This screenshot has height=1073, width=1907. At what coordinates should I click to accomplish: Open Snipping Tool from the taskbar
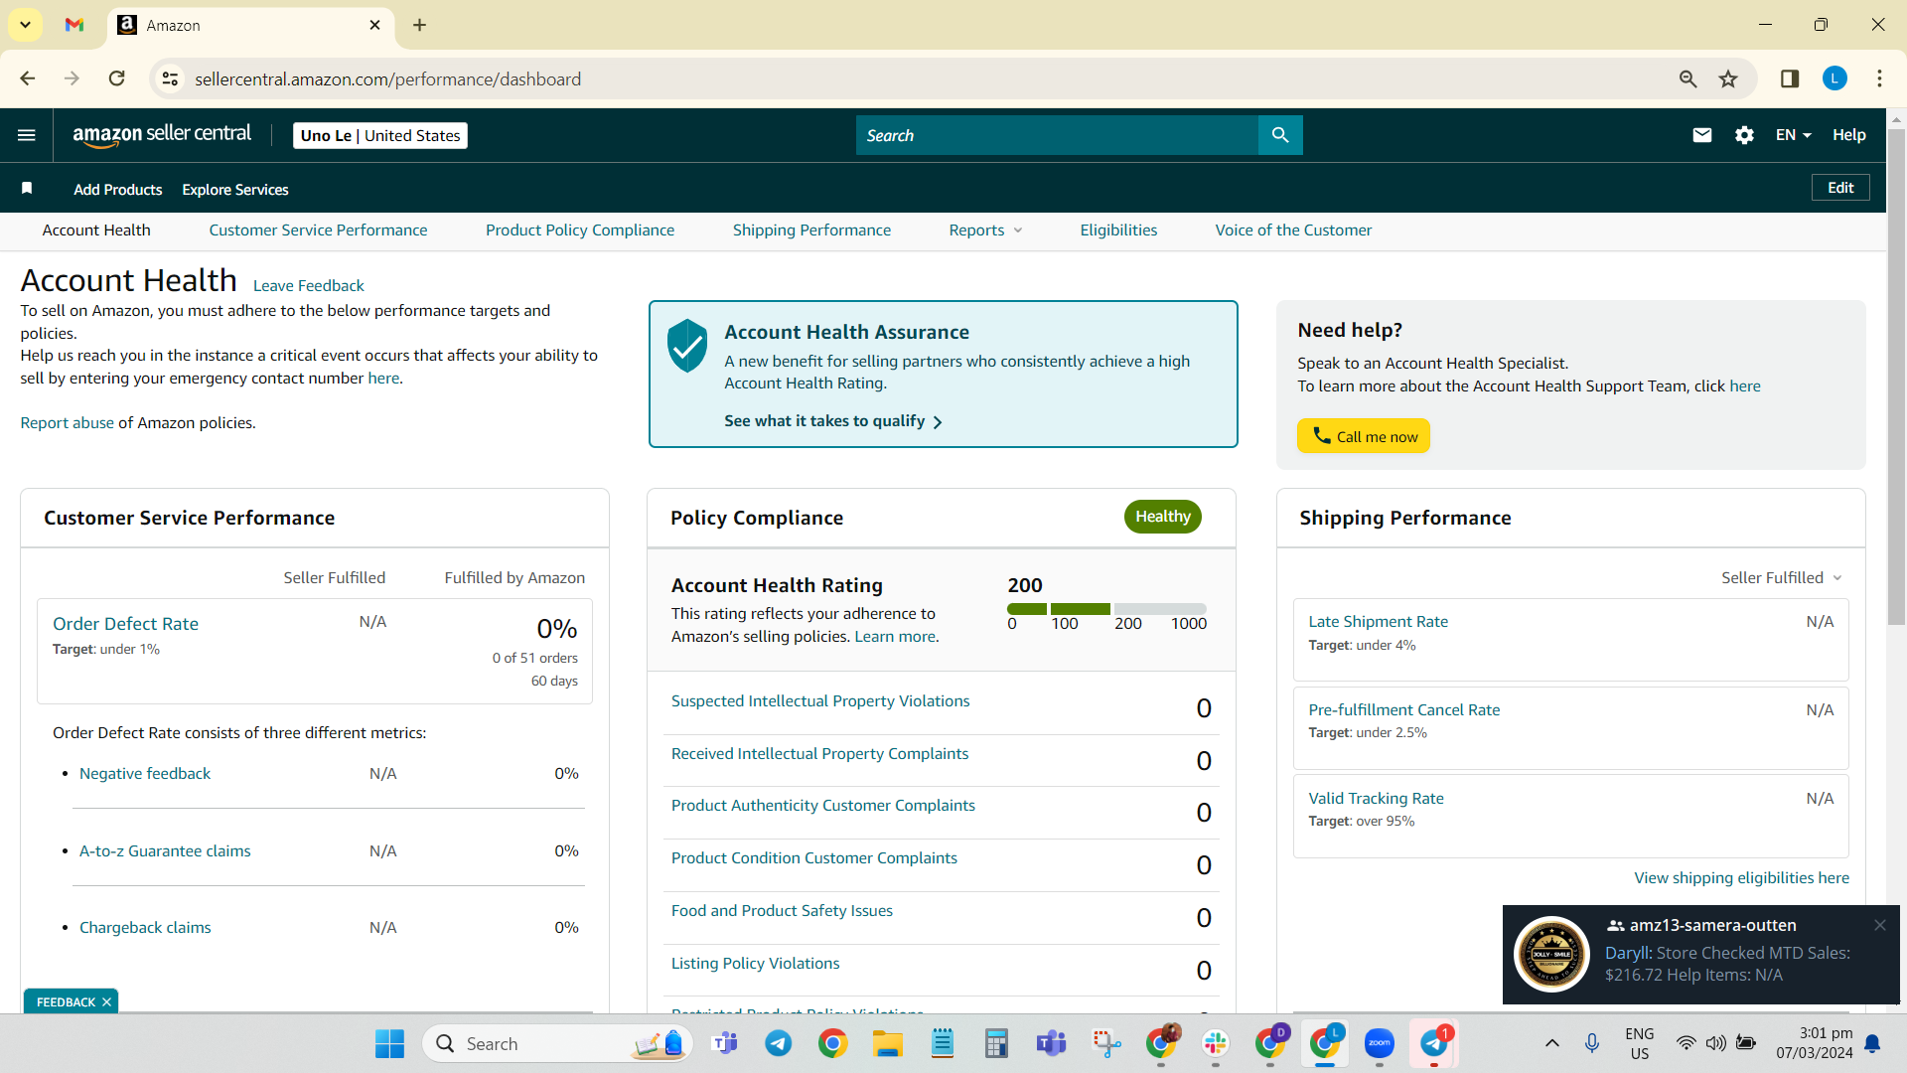1105,1043
